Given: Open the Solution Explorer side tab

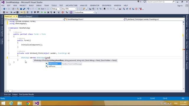Looking at the screenshot, I should pos(187,21).
